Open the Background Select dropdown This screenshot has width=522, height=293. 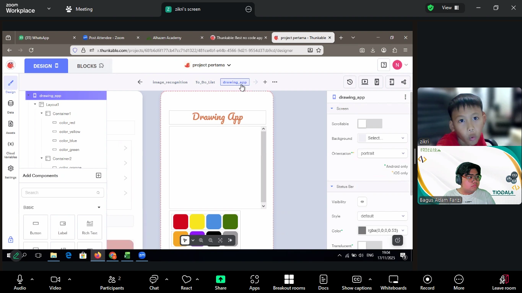[382, 138]
